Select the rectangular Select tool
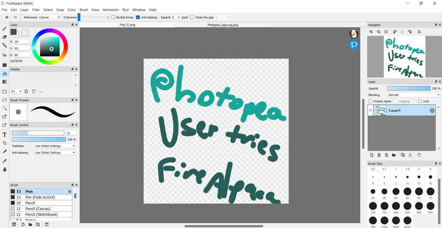Viewport: 442px width, 228px height. [x=4, y=92]
